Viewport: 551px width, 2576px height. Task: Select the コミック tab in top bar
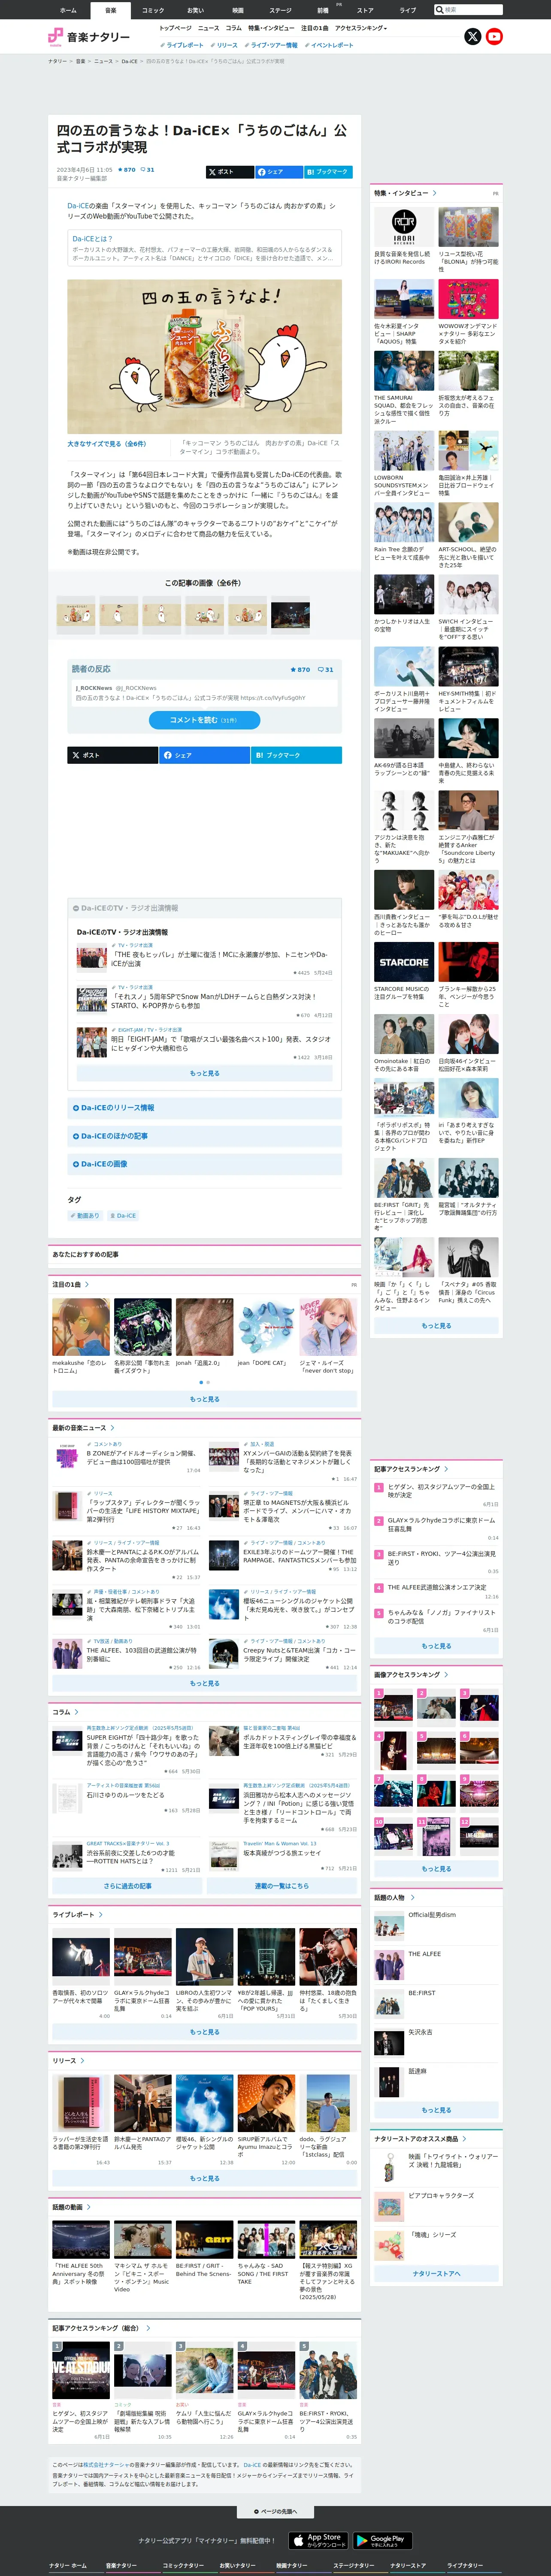pos(153,10)
